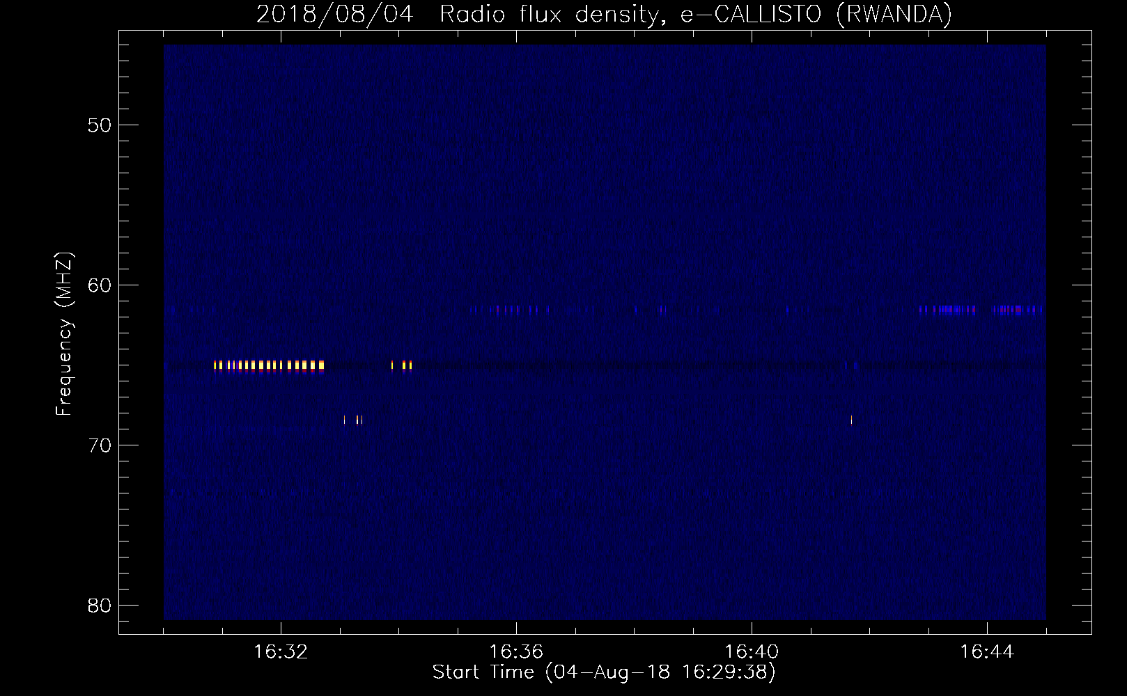The width and height of the screenshot is (1127, 696).
Task: Click the 60 frequency tick label
Action: pos(100,285)
